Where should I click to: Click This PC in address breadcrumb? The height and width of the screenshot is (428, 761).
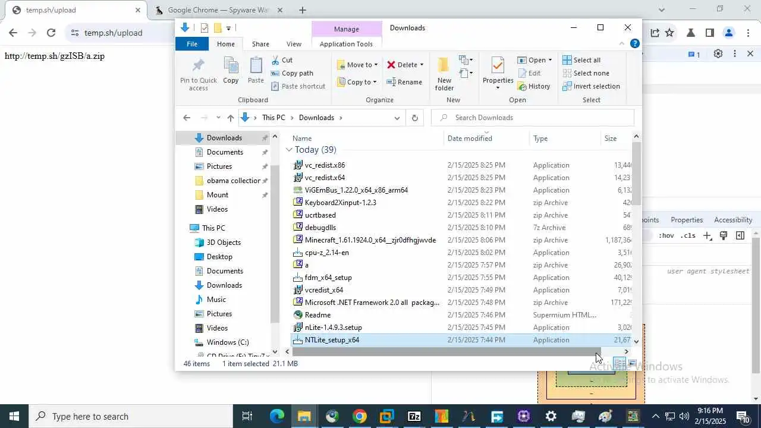[x=273, y=118]
